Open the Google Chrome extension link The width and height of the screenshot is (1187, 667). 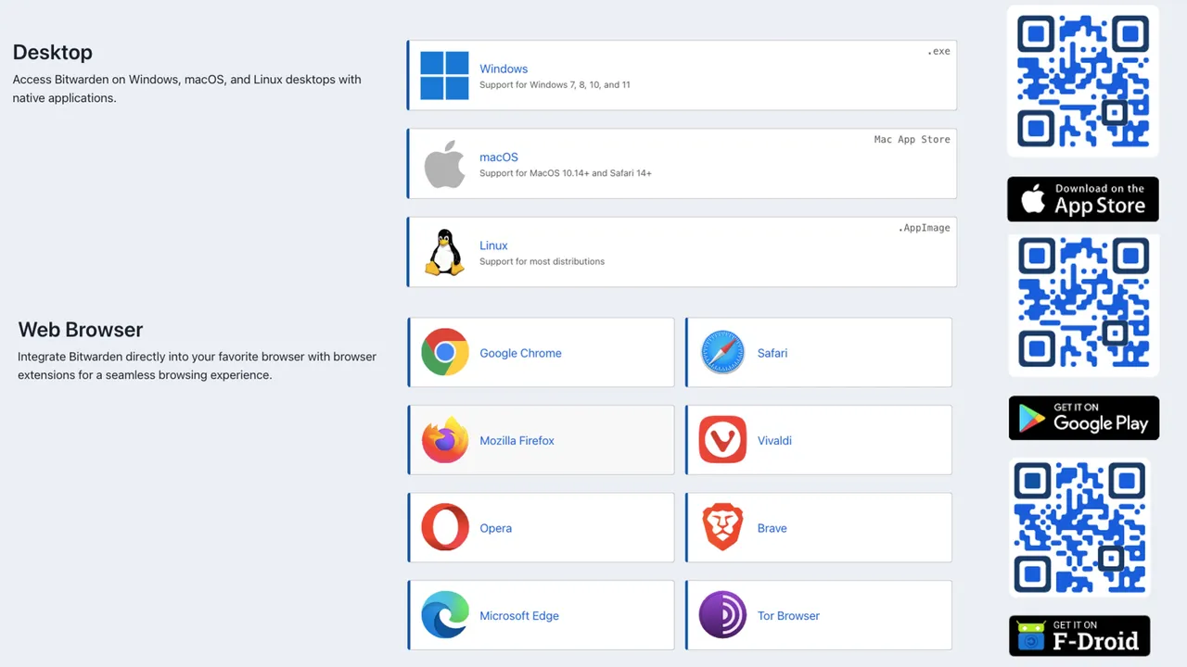coord(520,353)
